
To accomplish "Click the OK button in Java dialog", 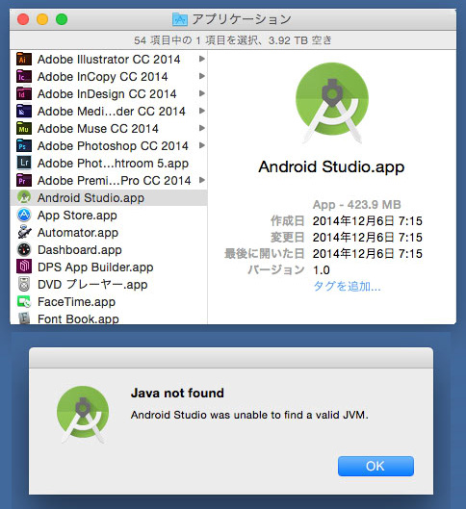I will click(375, 466).
